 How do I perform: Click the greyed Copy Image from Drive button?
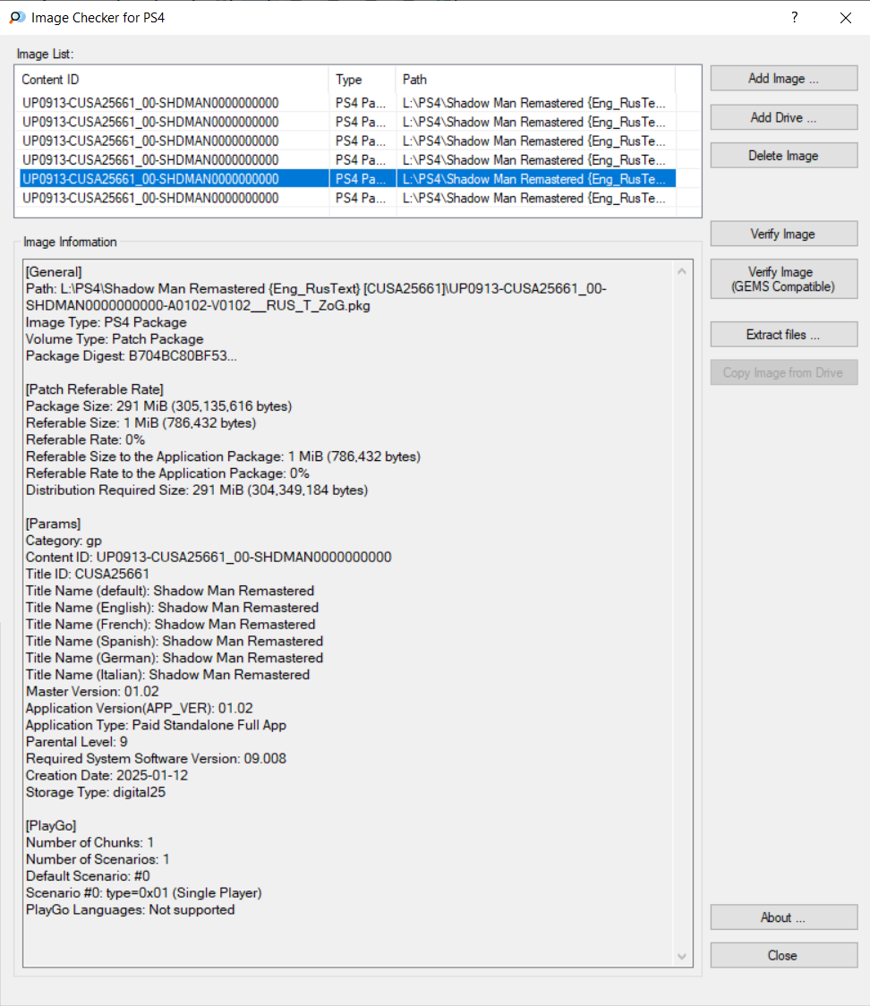pyautogui.click(x=783, y=372)
